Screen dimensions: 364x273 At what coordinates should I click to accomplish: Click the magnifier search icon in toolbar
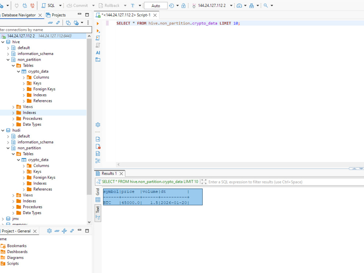(x=266, y=5)
